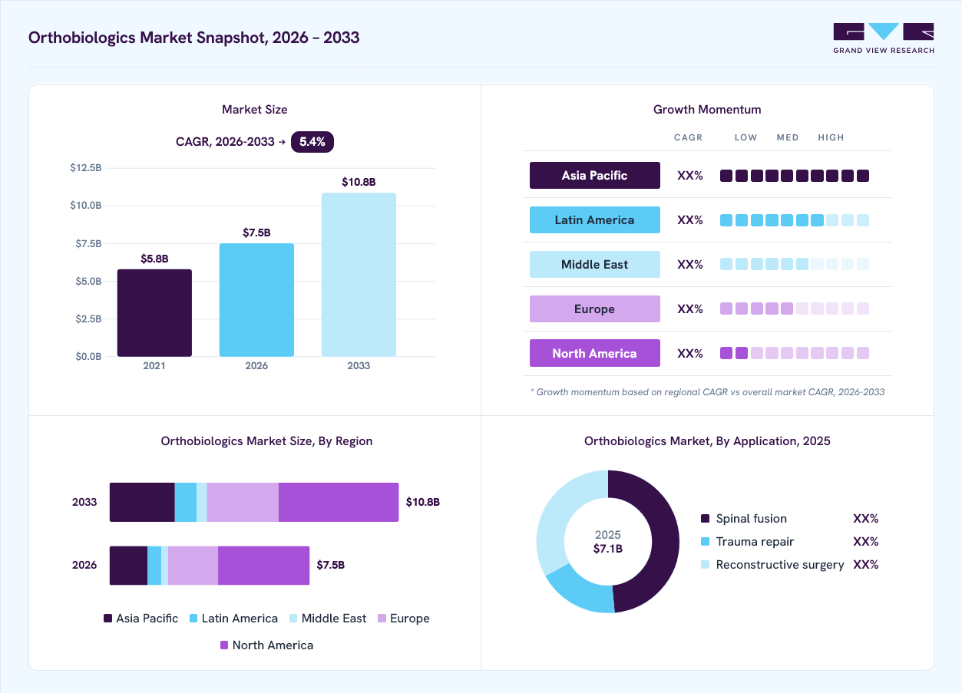Click the $12.5B y-axis label
The image size is (962, 693).
point(85,167)
